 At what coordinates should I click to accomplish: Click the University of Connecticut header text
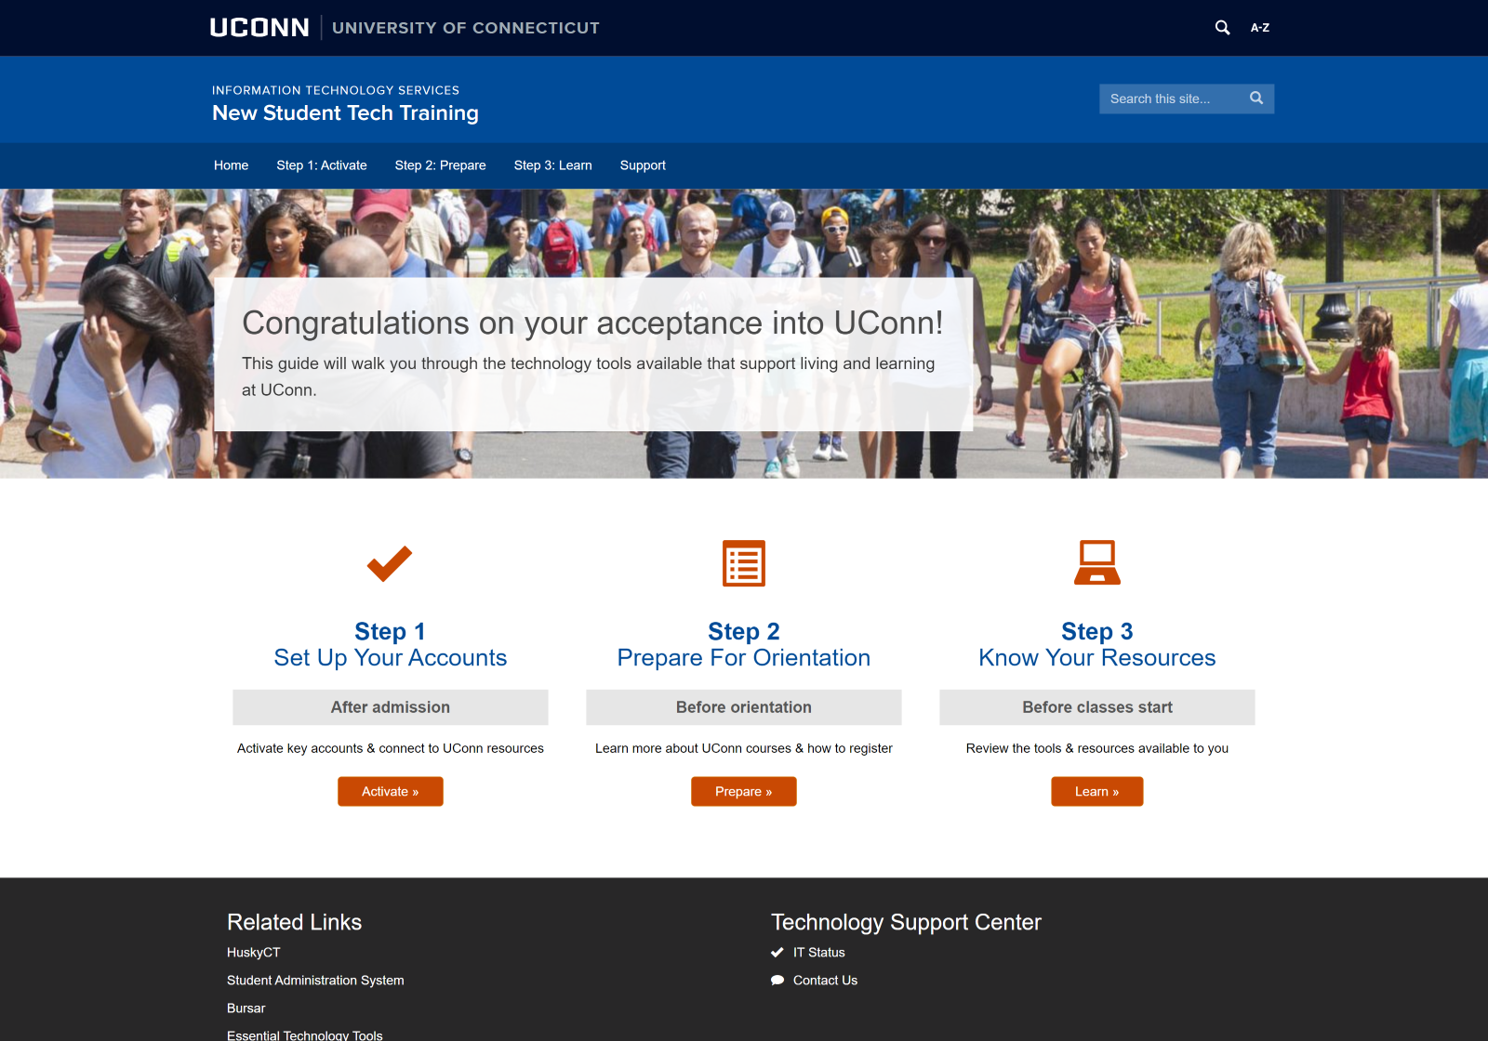[466, 28]
